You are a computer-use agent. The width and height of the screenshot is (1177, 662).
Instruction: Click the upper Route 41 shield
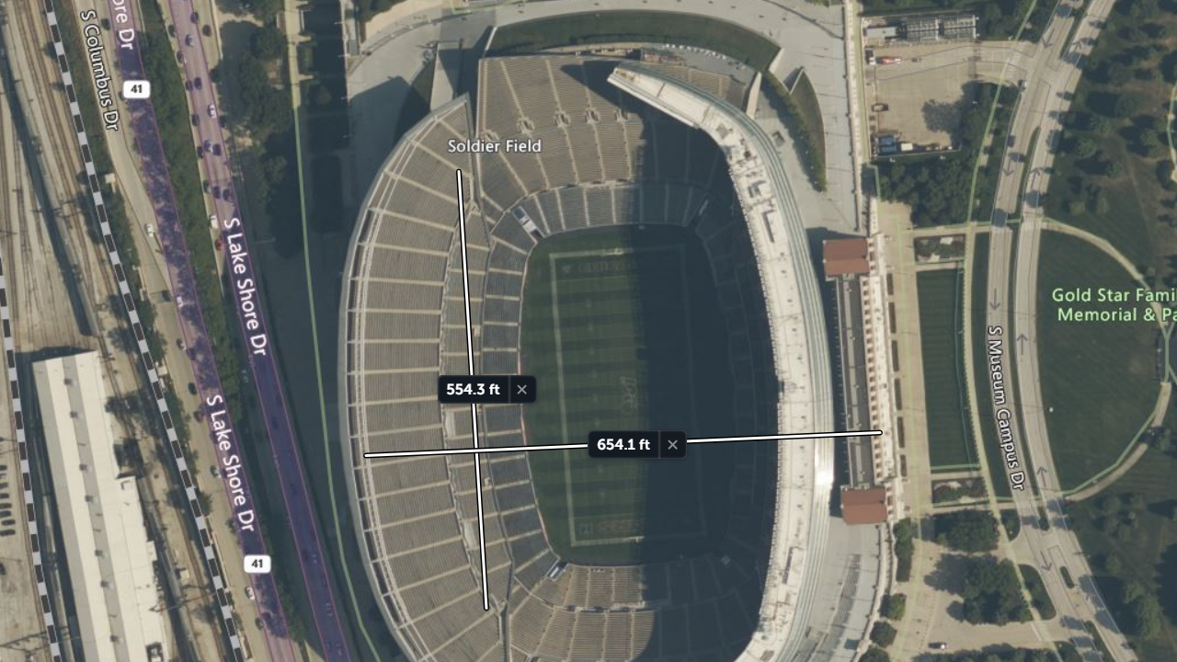click(x=137, y=89)
